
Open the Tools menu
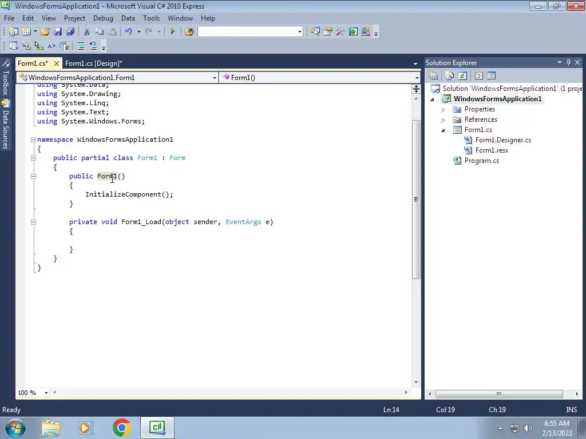(151, 18)
